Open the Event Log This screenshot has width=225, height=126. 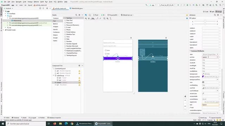202,118
